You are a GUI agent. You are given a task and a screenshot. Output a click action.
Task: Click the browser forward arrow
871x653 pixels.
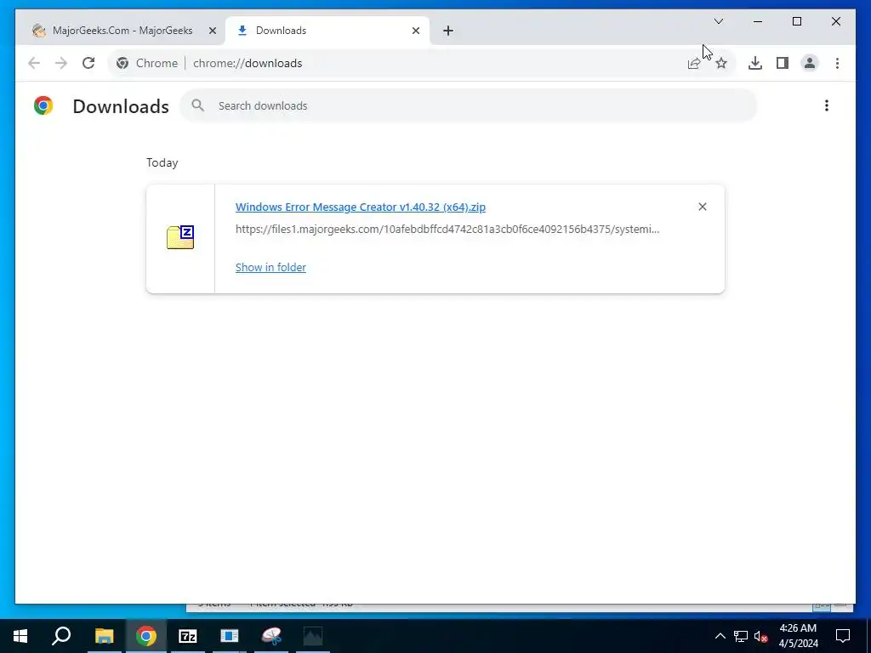click(x=61, y=63)
